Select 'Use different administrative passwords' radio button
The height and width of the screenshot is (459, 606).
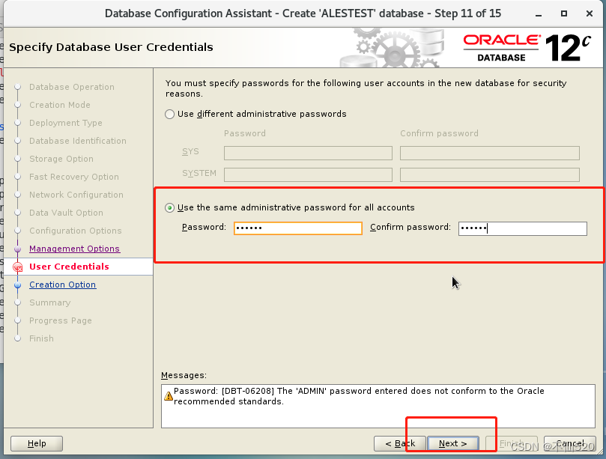click(x=169, y=115)
